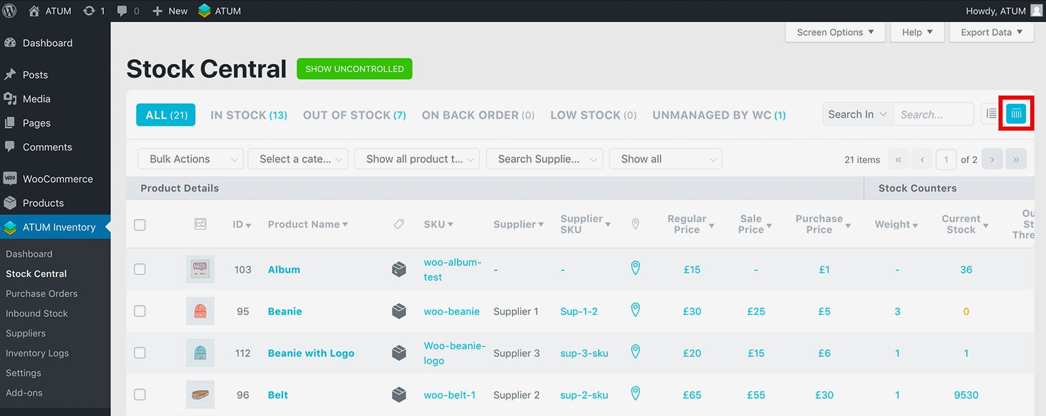Open the Bulk Actions dropdown
1046x416 pixels.
[191, 159]
